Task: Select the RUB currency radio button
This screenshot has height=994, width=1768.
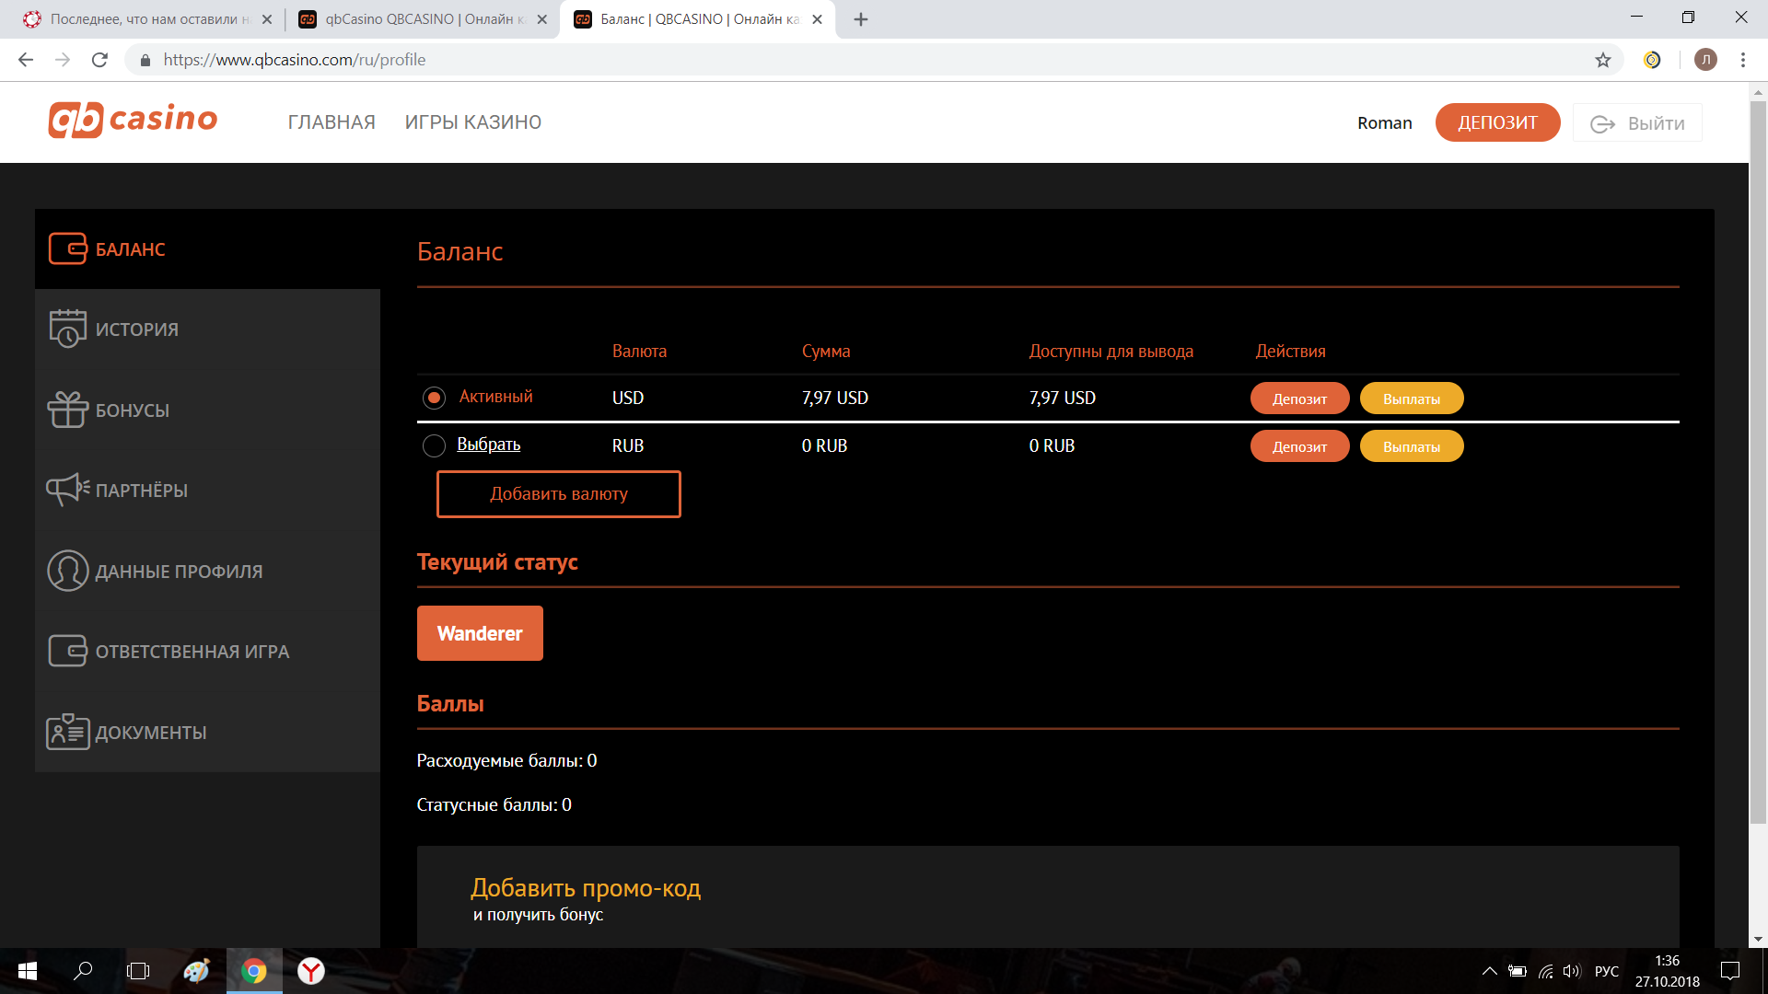Action: coord(434,446)
